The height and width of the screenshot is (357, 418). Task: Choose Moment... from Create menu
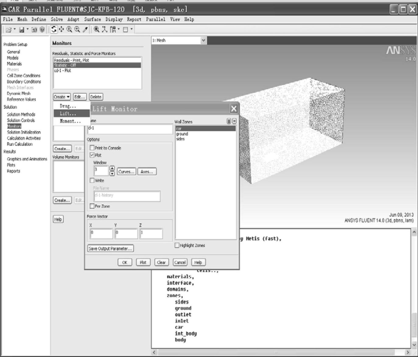(72, 121)
